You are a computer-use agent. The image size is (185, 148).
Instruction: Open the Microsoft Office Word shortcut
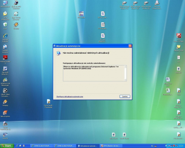[5, 71]
